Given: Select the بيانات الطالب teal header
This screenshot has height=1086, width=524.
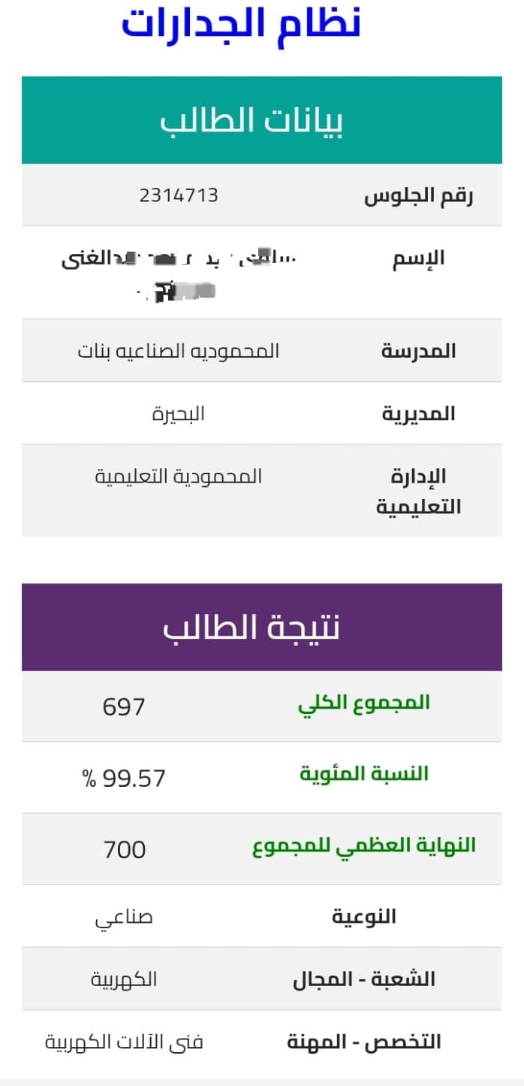Looking at the screenshot, I should pos(262,120).
